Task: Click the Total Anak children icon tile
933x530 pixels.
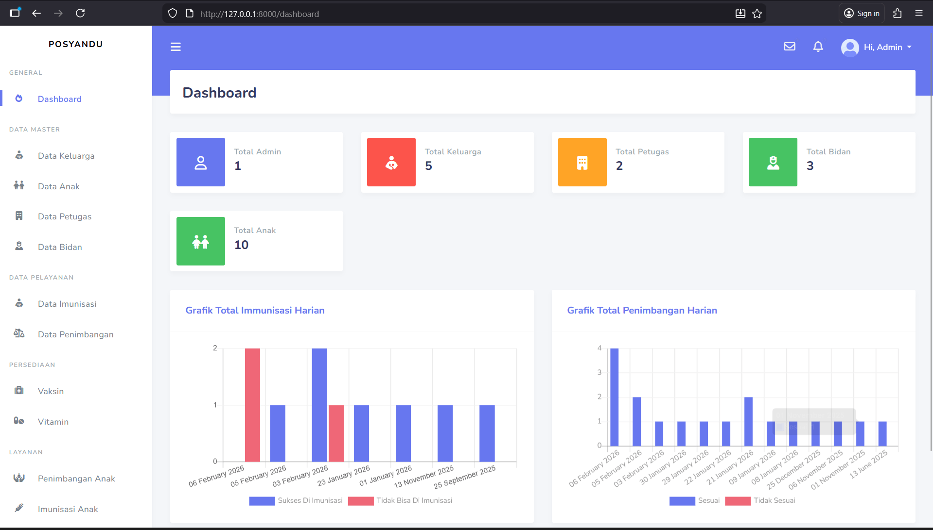Action: pos(201,241)
